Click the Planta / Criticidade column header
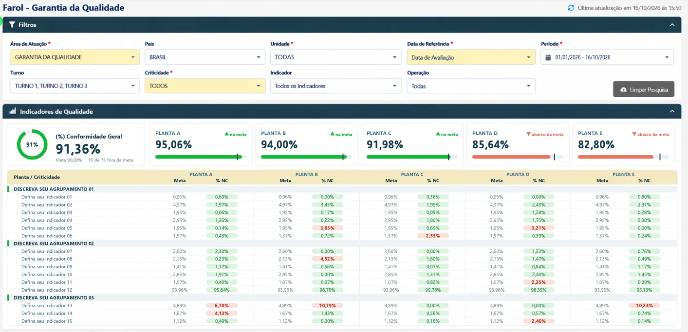 [x=37, y=177]
